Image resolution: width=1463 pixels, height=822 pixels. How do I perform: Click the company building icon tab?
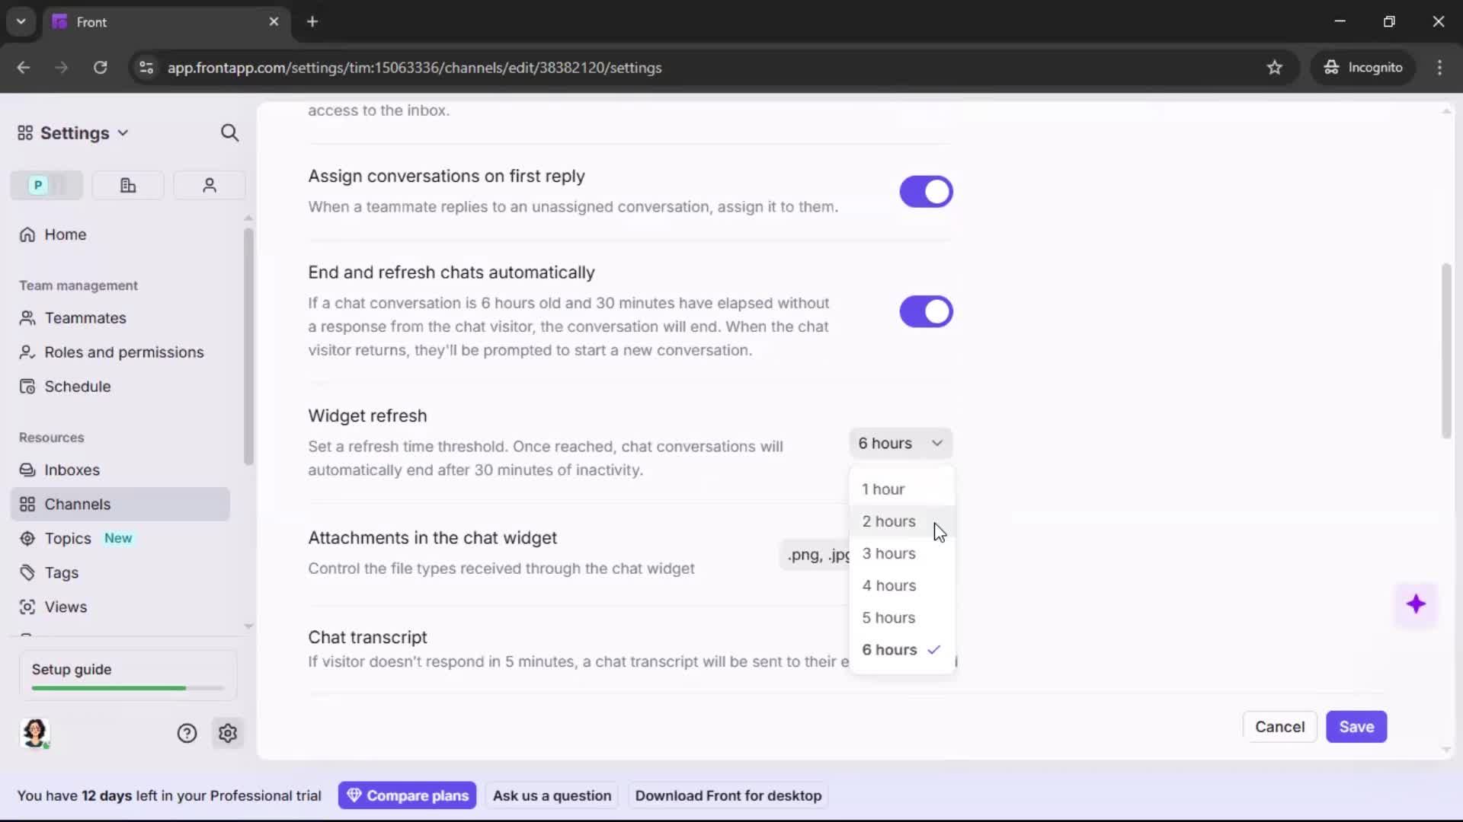pos(128,185)
